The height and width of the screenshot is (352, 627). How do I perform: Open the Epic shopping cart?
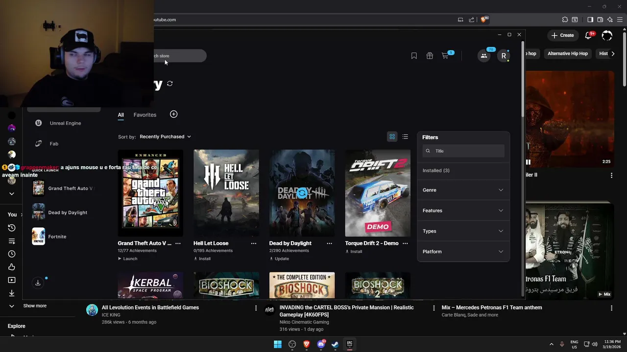pyautogui.click(x=445, y=56)
